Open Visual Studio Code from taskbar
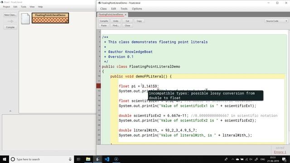Image resolution: width=290 pixels, height=163 pixels. click(107, 159)
